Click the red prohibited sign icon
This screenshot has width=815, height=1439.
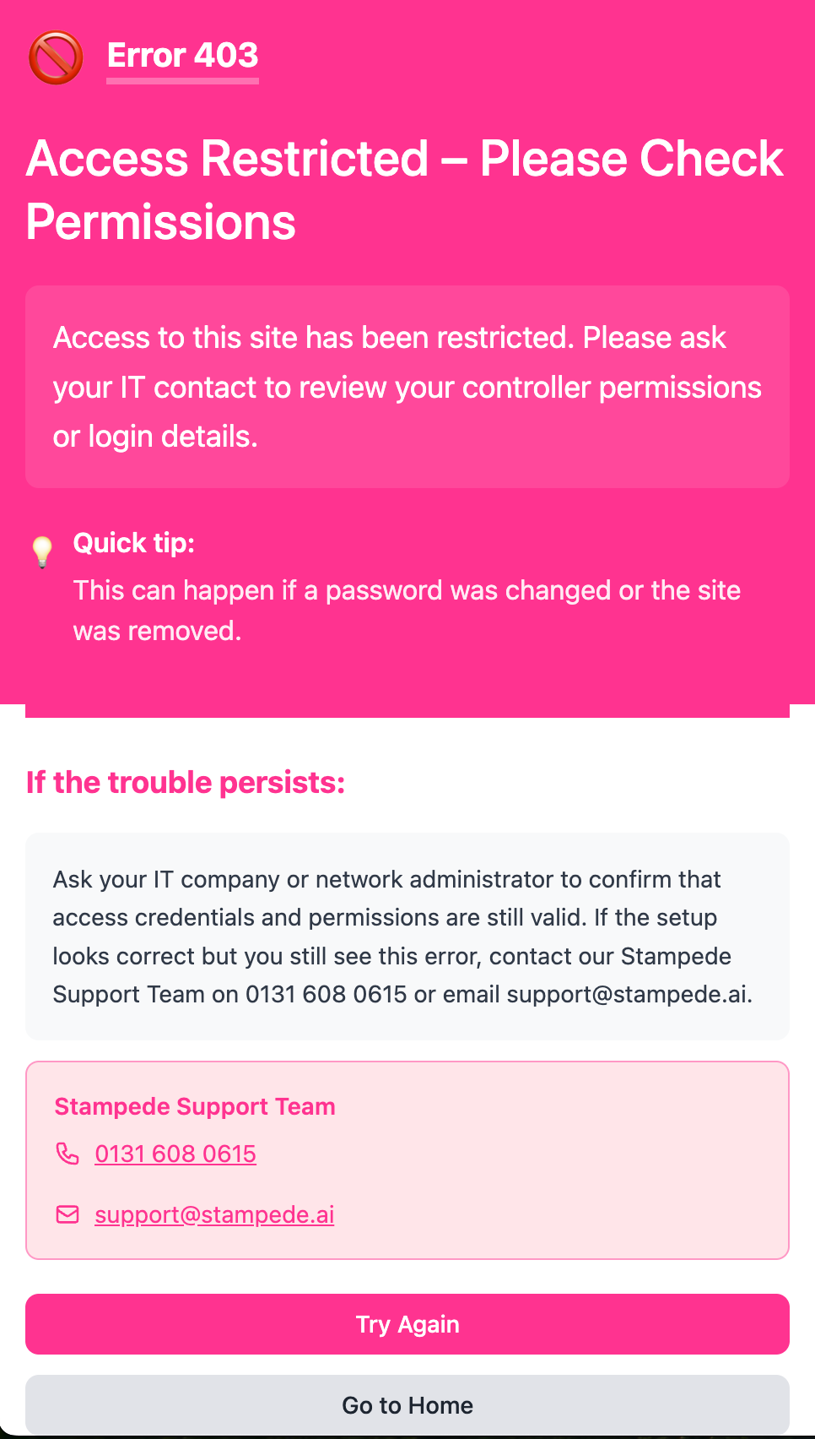[x=56, y=58]
